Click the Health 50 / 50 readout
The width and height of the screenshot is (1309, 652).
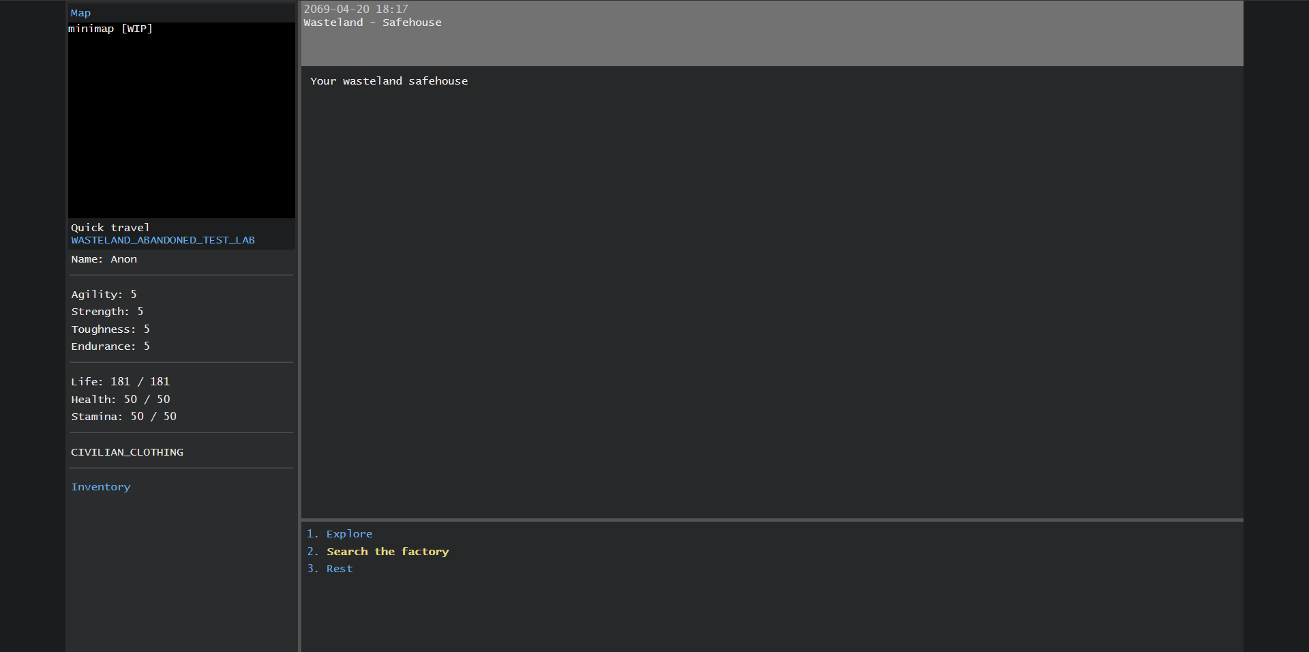(x=121, y=400)
